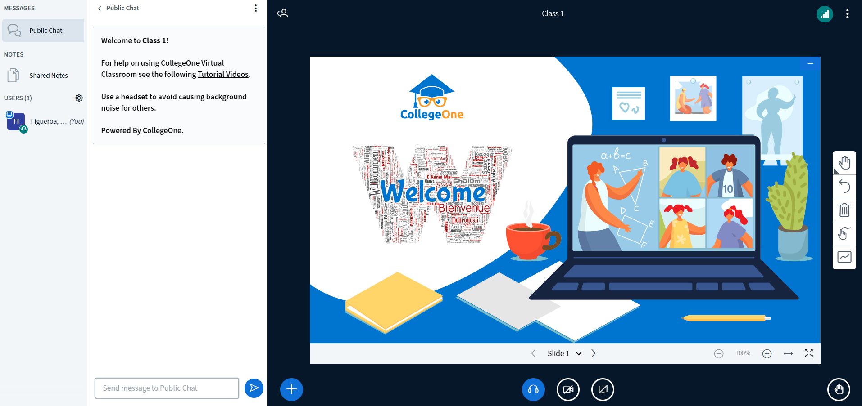This screenshot has height=406, width=862.
Task: Hide Public Chat using back chevron
Action: click(x=100, y=9)
